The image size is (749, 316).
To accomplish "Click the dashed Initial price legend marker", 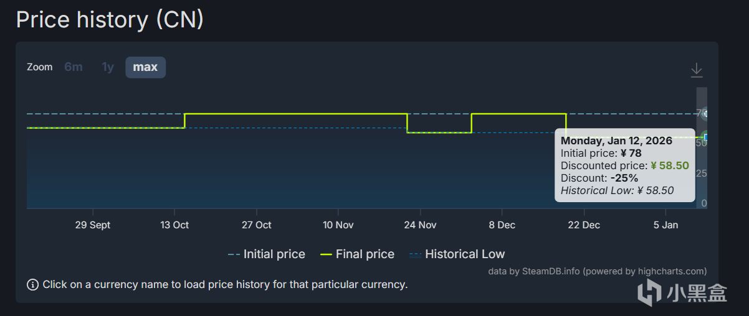I will (x=234, y=254).
